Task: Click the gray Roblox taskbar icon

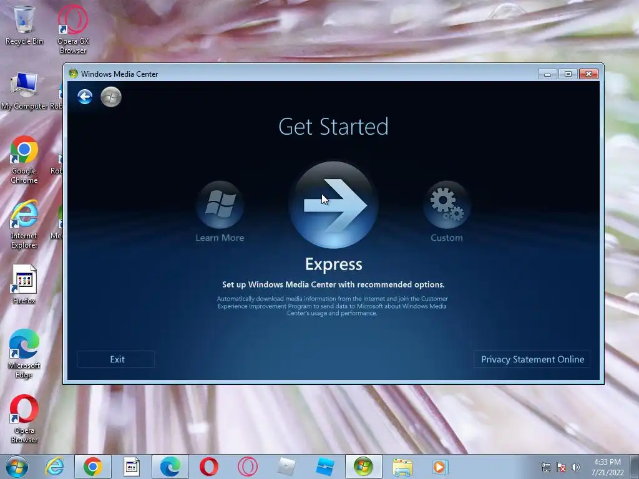Action: [286, 467]
